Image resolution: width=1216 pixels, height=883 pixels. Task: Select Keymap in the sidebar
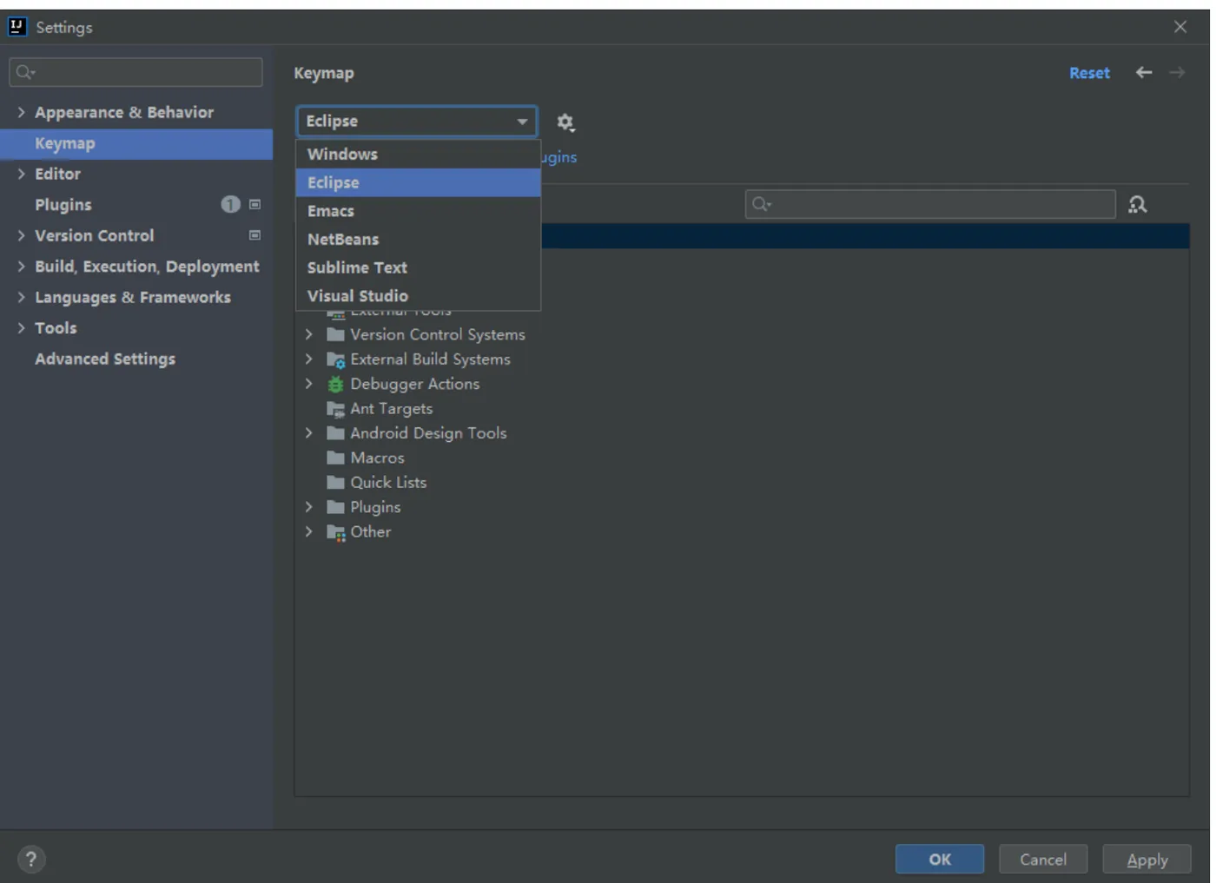click(x=136, y=143)
